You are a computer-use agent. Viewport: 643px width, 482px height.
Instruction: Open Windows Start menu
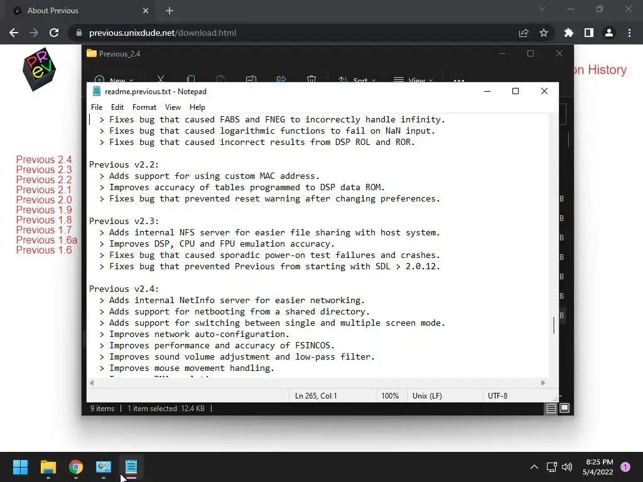coord(21,467)
